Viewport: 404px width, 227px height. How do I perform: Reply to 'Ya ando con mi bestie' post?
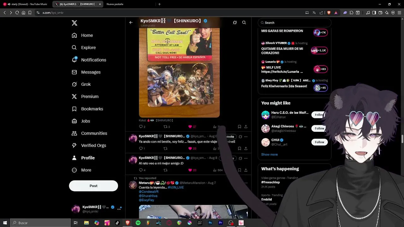[141, 148]
